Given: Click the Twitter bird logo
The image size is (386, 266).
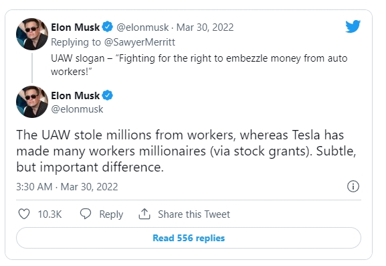Looking at the screenshot, I should [x=353, y=26].
